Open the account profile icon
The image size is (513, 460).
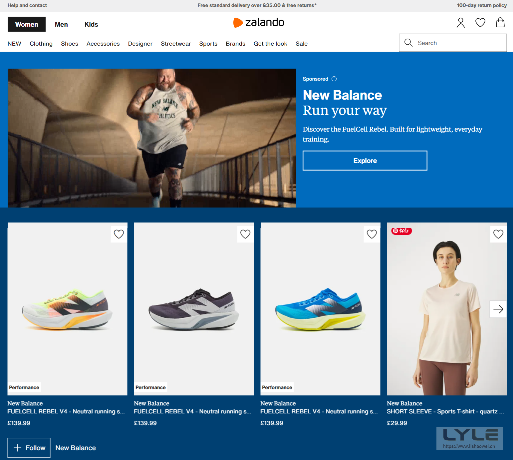click(460, 23)
